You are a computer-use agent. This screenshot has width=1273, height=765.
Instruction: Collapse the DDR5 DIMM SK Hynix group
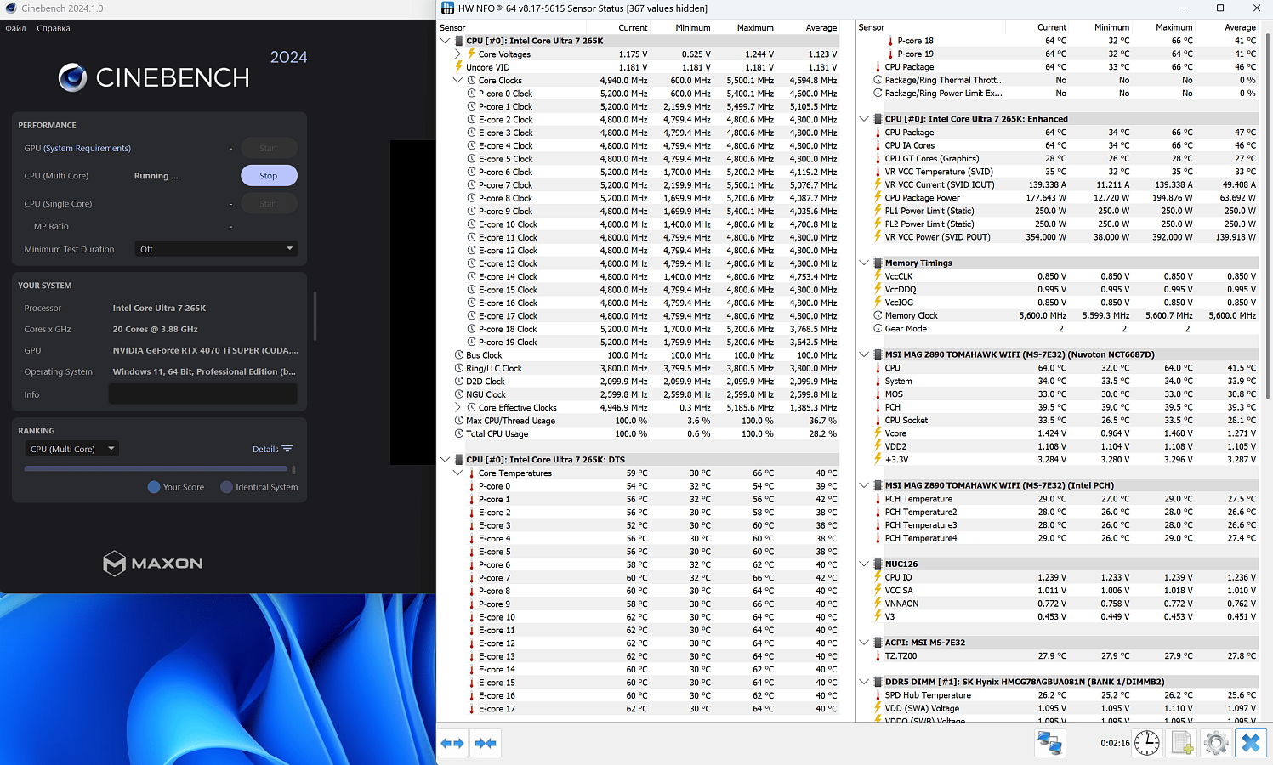coord(864,682)
